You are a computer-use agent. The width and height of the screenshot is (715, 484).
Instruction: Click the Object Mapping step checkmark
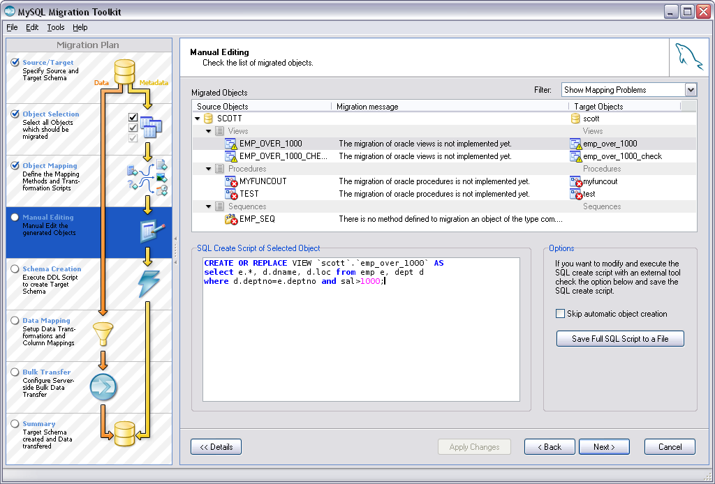click(x=15, y=165)
